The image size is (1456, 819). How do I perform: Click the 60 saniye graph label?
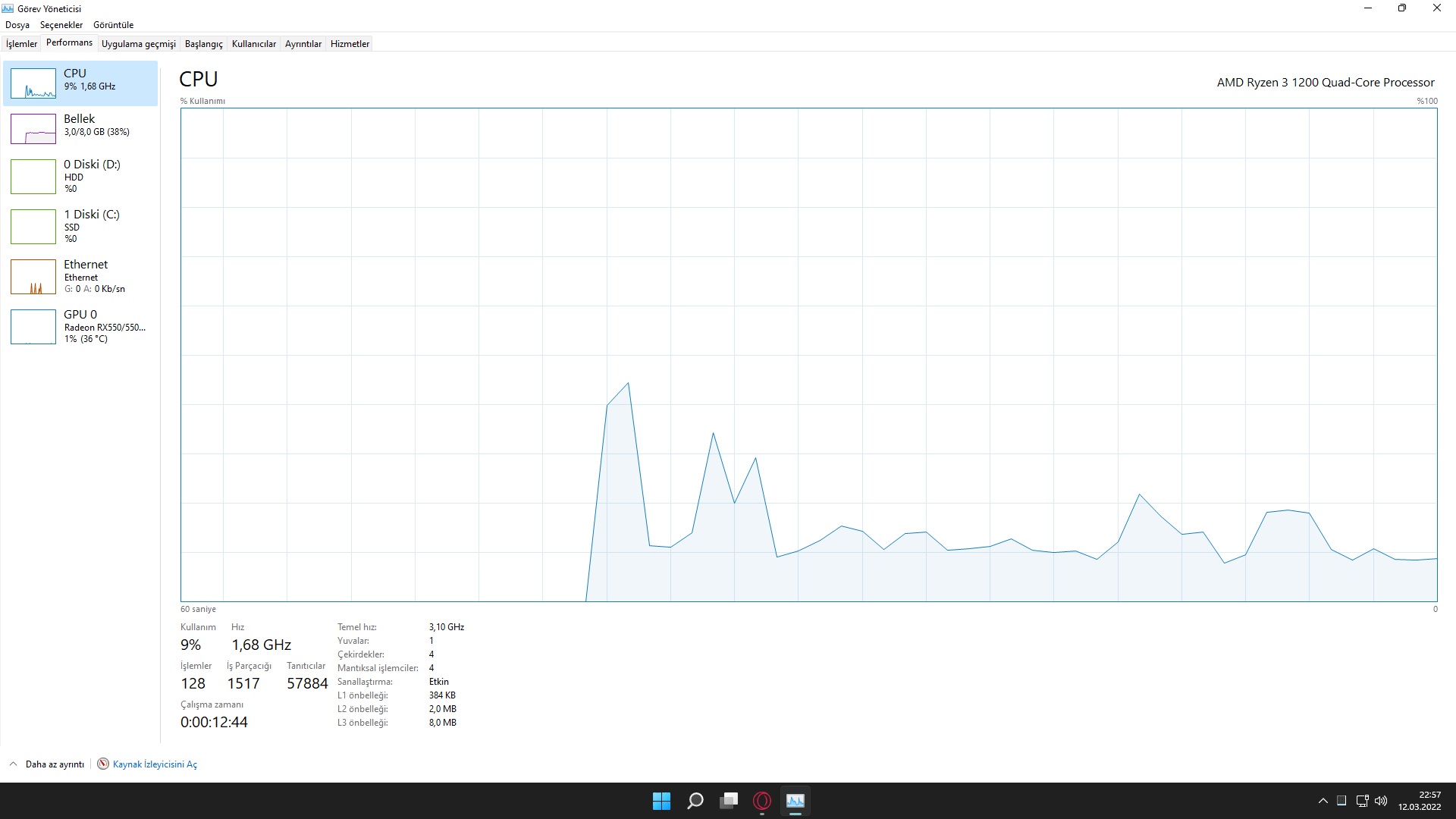(x=198, y=610)
